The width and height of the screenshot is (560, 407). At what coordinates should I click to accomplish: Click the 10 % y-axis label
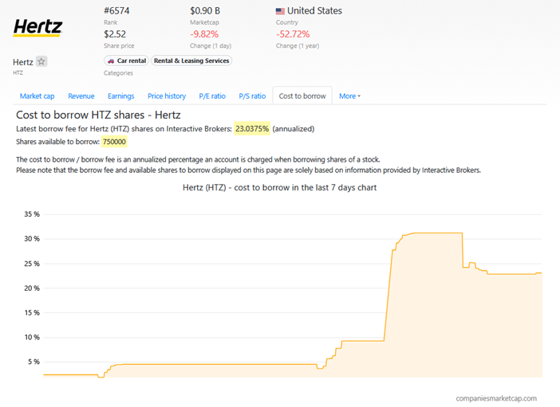click(32, 338)
